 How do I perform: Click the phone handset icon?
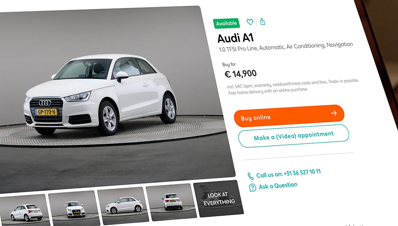click(250, 176)
